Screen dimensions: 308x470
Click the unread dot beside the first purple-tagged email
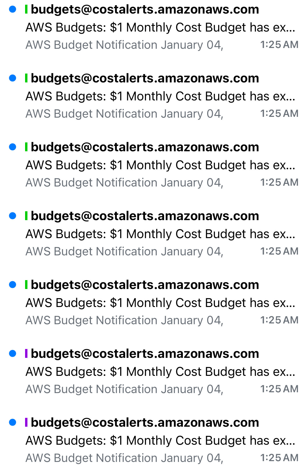(13, 354)
